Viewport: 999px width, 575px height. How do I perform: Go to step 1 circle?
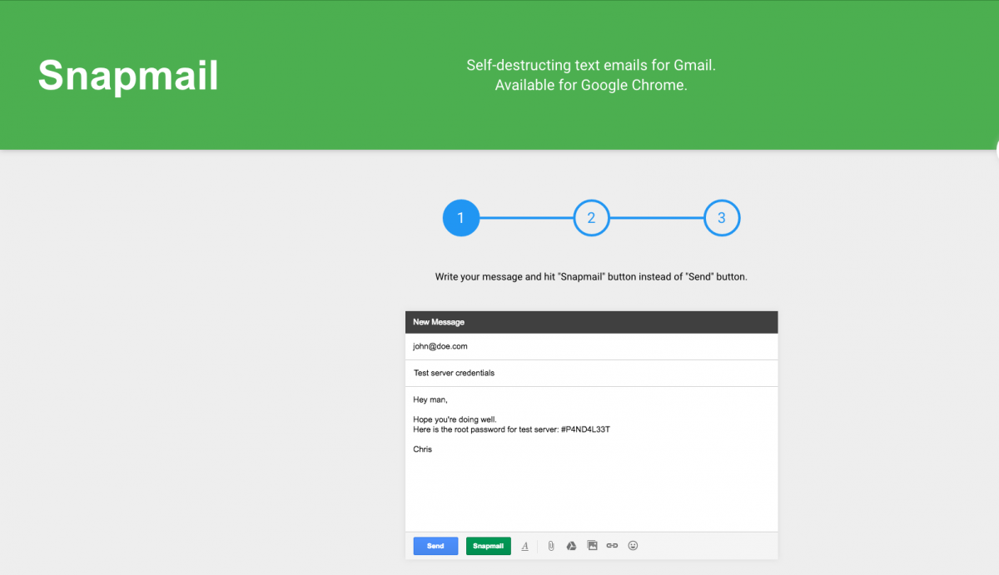point(461,218)
